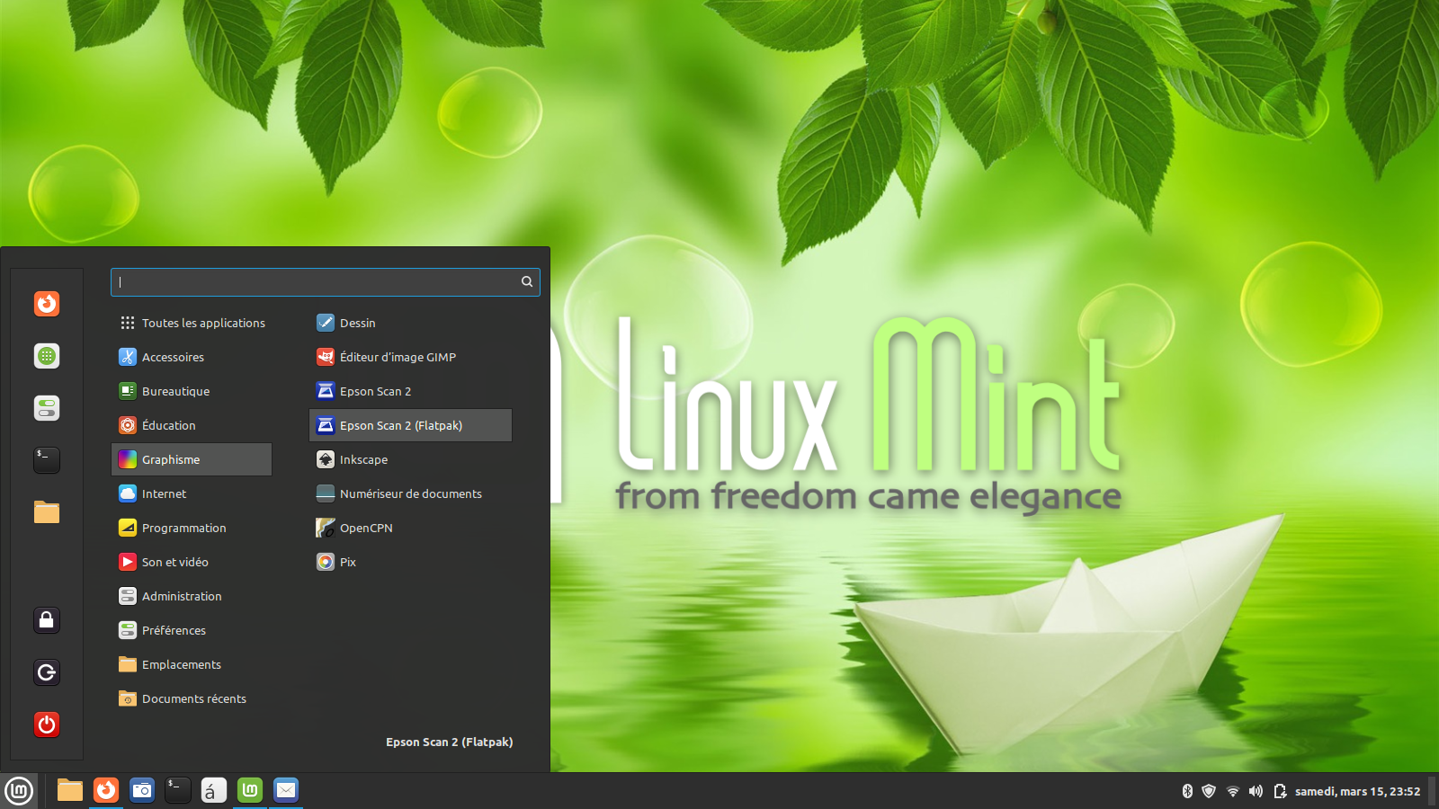Open volume control in system tray

(1256, 791)
